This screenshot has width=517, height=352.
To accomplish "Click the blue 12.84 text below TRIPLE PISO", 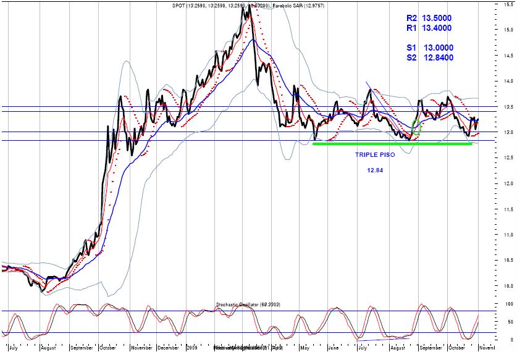I will [x=374, y=170].
